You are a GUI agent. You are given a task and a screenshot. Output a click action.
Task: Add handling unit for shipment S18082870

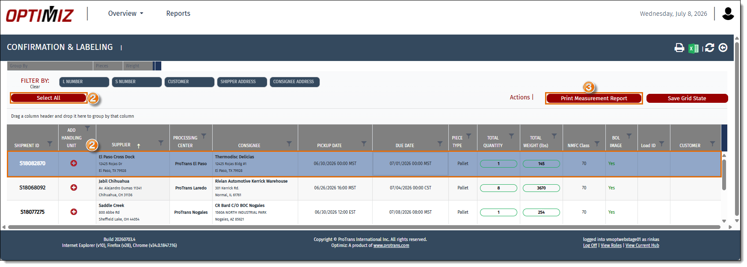point(74,163)
